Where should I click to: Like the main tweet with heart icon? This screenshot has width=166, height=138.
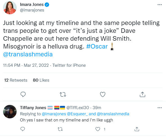point(103,94)
